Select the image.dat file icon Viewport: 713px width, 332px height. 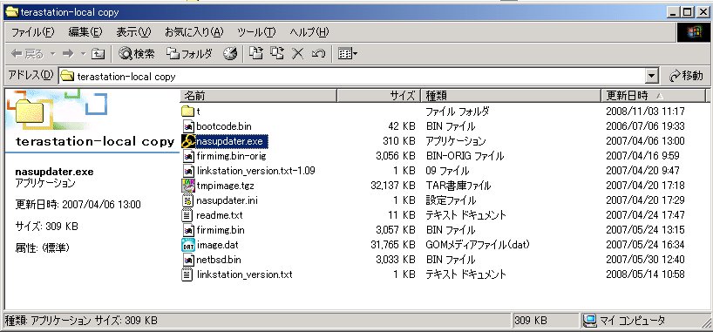point(188,245)
